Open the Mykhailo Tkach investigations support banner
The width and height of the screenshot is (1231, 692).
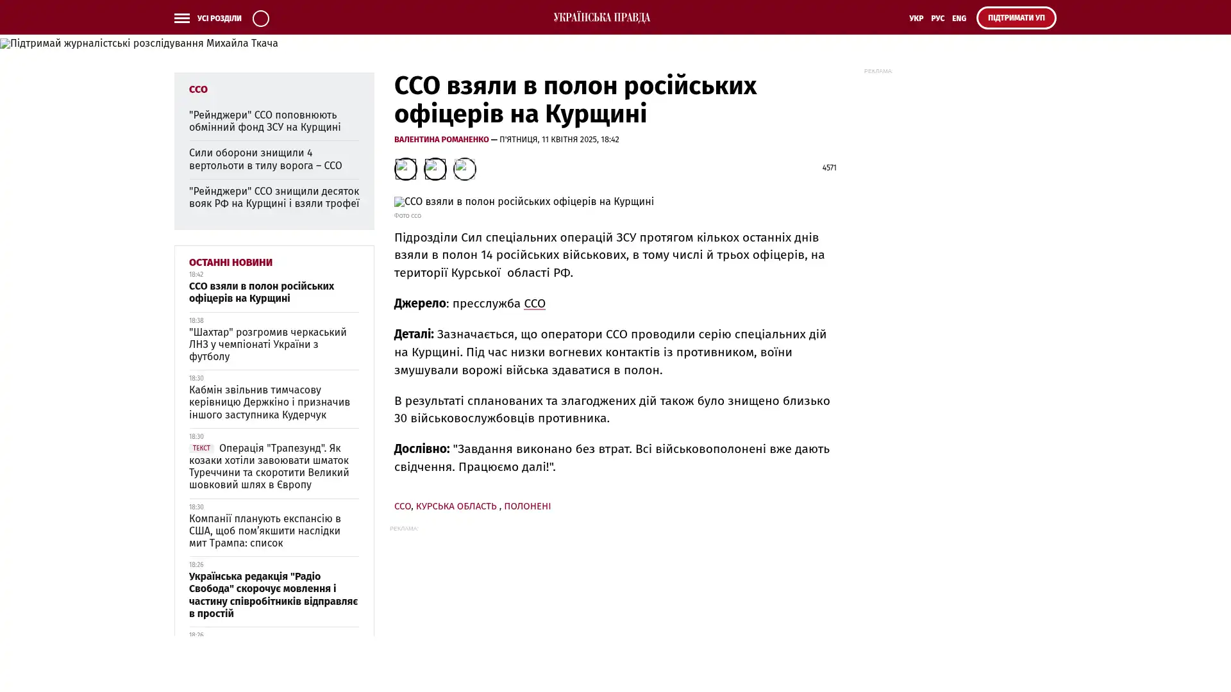[x=139, y=44]
